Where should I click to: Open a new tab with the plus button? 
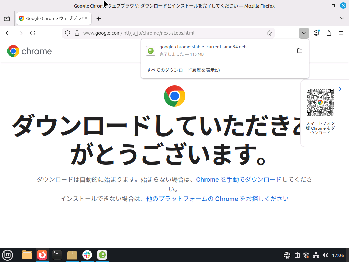point(99,18)
